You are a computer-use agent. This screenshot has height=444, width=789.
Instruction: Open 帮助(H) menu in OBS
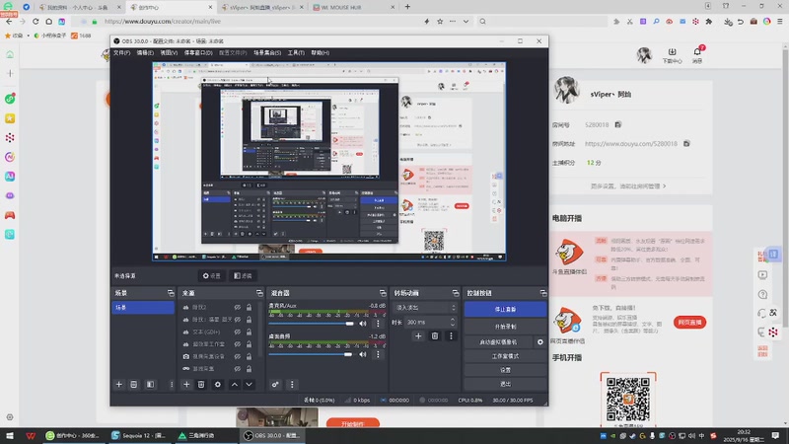point(320,53)
